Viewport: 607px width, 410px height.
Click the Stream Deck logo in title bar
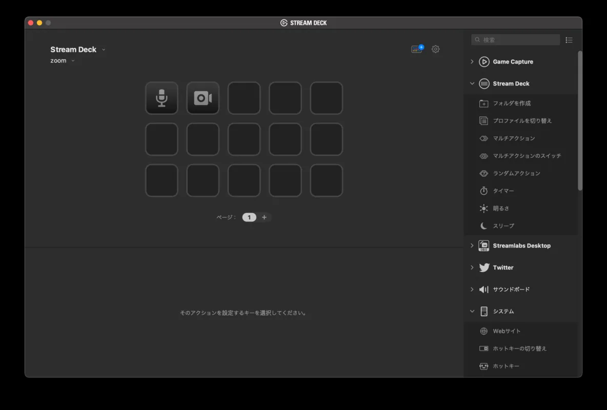284,23
